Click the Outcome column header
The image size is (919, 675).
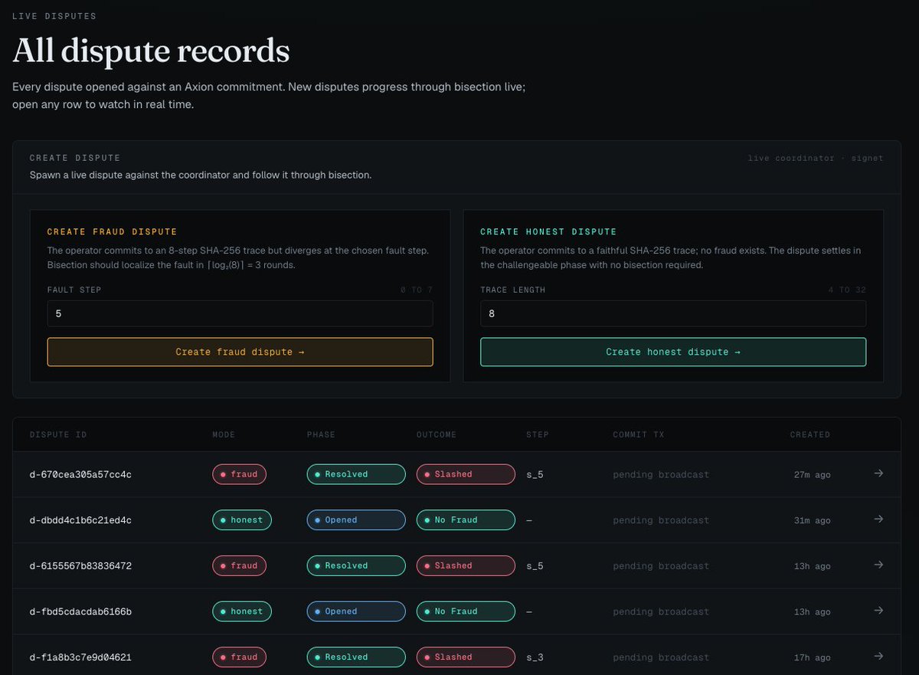coord(437,434)
